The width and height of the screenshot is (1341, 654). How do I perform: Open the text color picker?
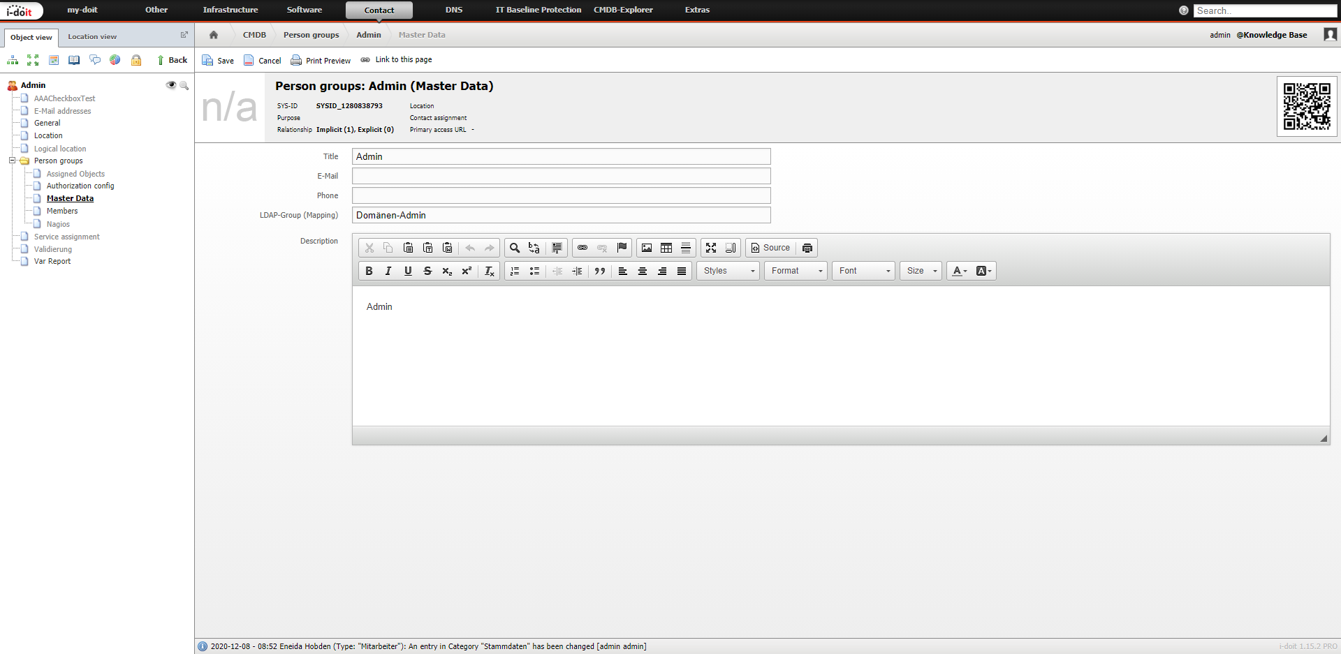(x=960, y=271)
